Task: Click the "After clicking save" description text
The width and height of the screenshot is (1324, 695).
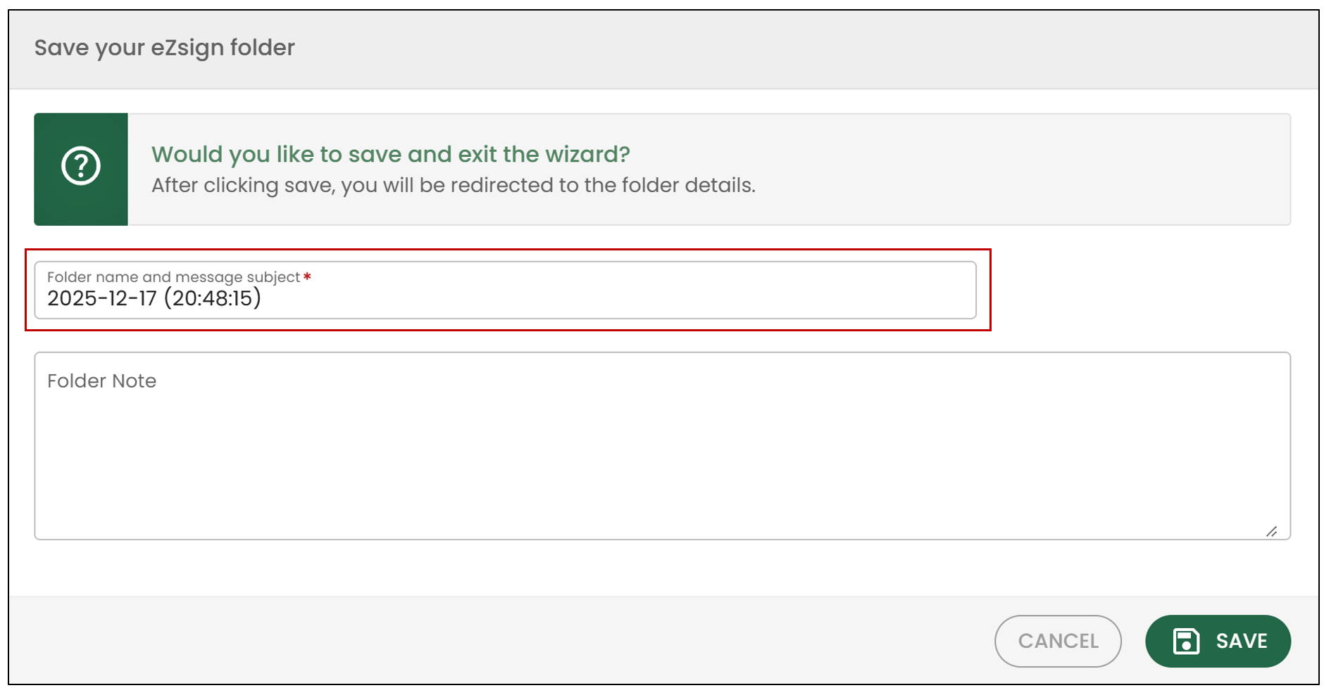Action: (x=454, y=185)
